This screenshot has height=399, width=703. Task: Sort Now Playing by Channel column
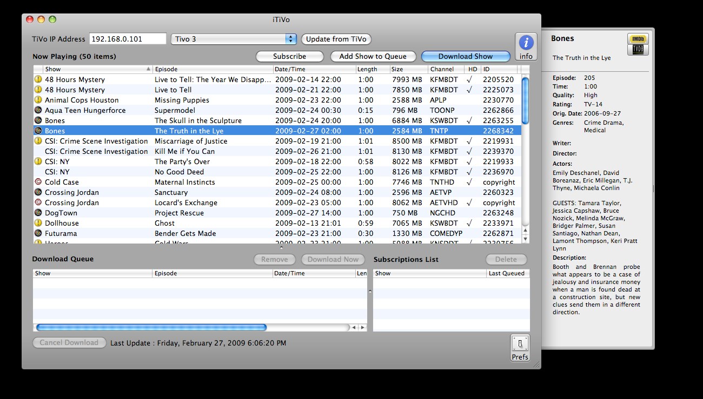coord(446,69)
